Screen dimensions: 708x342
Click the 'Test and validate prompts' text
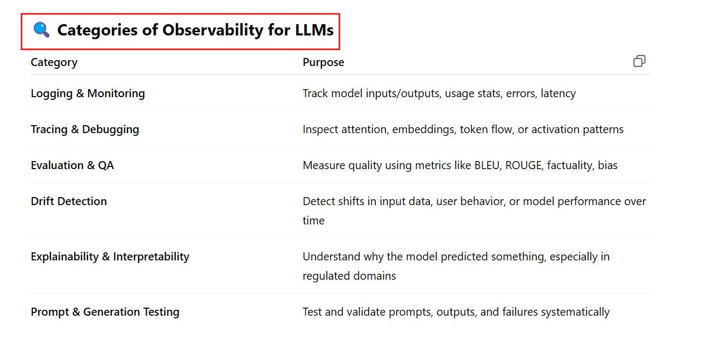tap(368, 312)
